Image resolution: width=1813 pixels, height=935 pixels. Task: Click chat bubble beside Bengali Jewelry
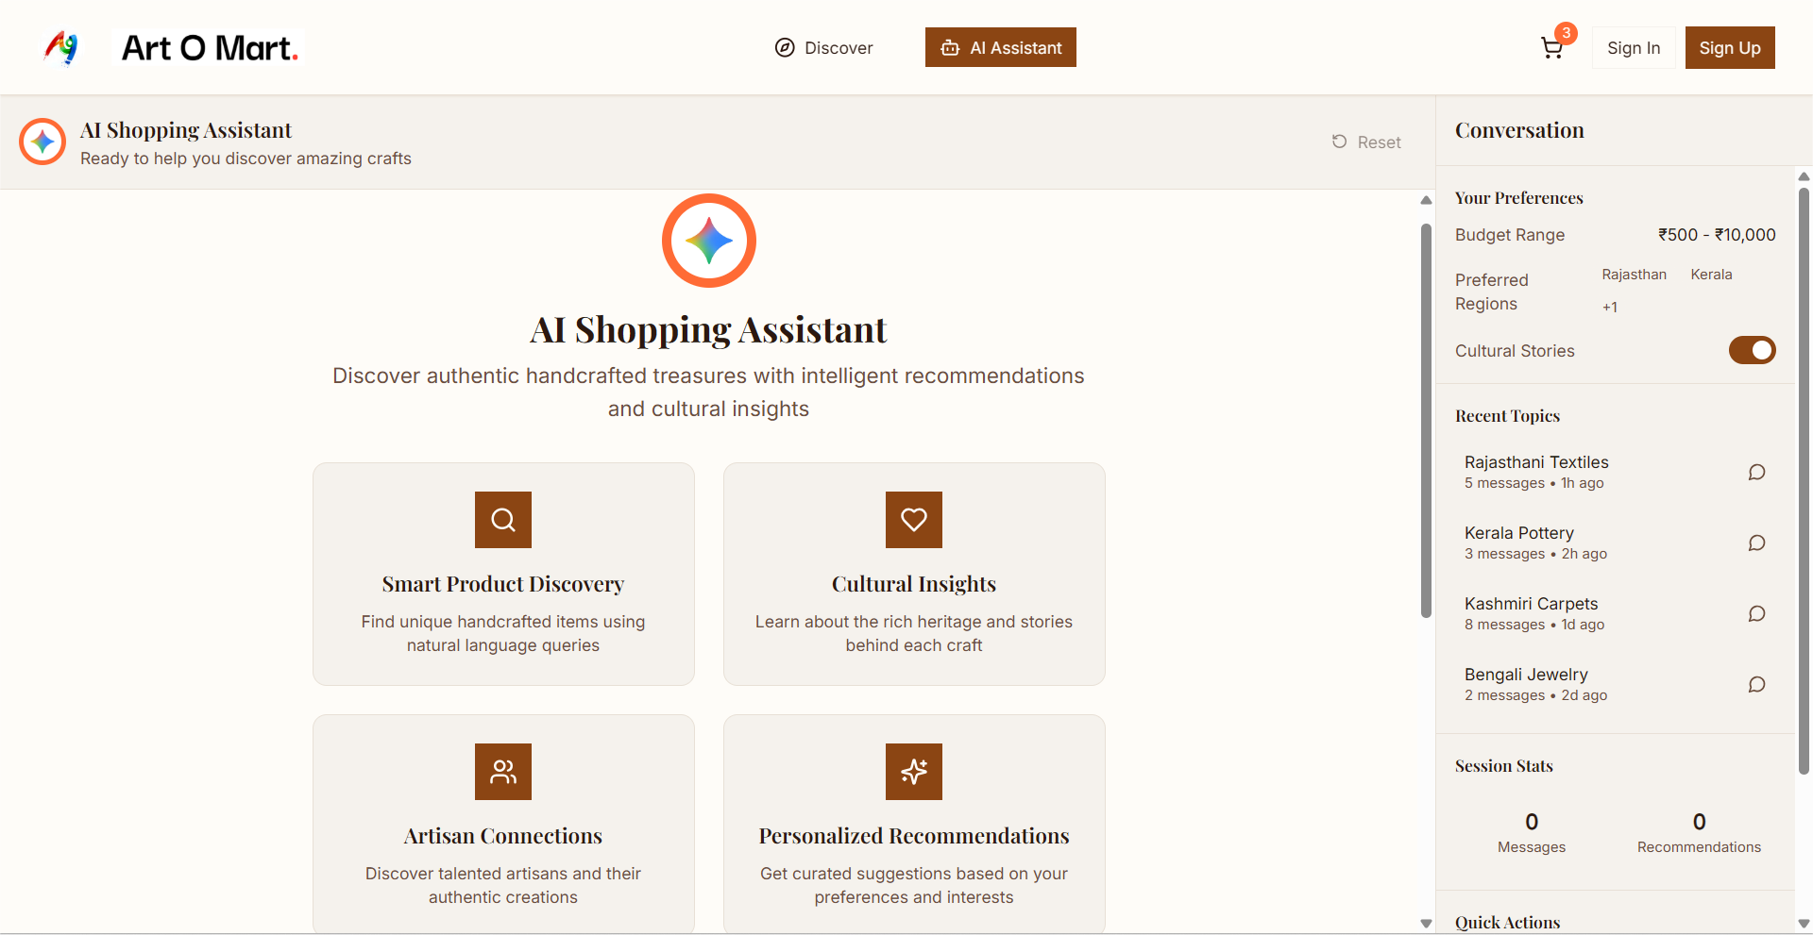pyautogui.click(x=1756, y=684)
